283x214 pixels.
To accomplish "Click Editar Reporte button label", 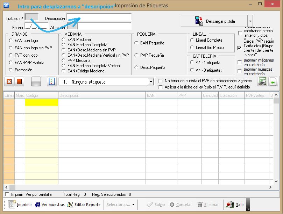I will click(87, 205).
